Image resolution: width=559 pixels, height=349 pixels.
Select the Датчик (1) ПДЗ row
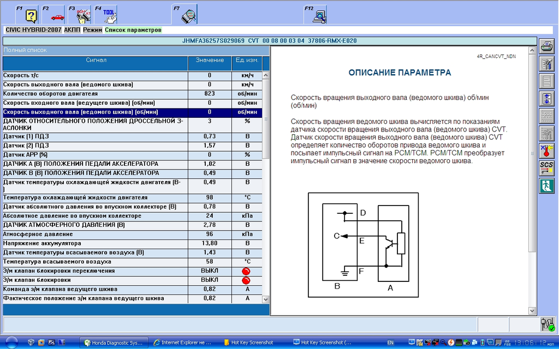point(132,137)
